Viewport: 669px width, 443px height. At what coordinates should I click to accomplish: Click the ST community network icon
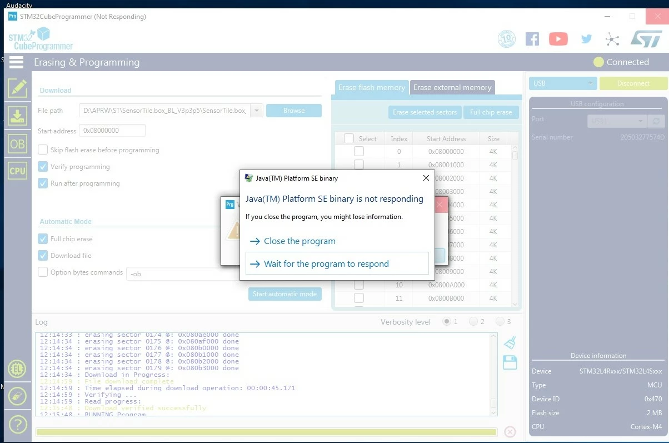point(612,39)
